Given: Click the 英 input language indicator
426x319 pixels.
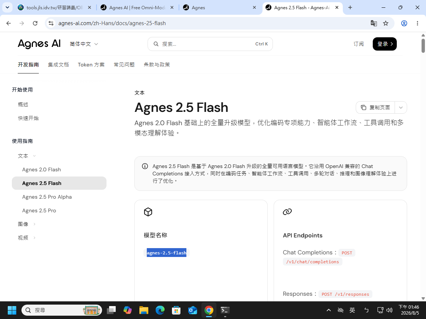Looking at the screenshot, I should [x=352, y=310].
